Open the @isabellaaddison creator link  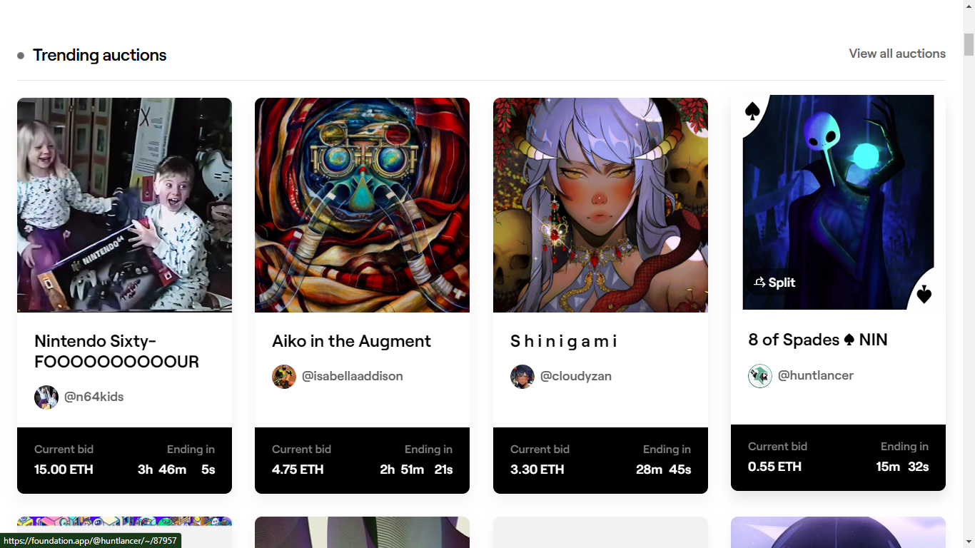click(353, 376)
